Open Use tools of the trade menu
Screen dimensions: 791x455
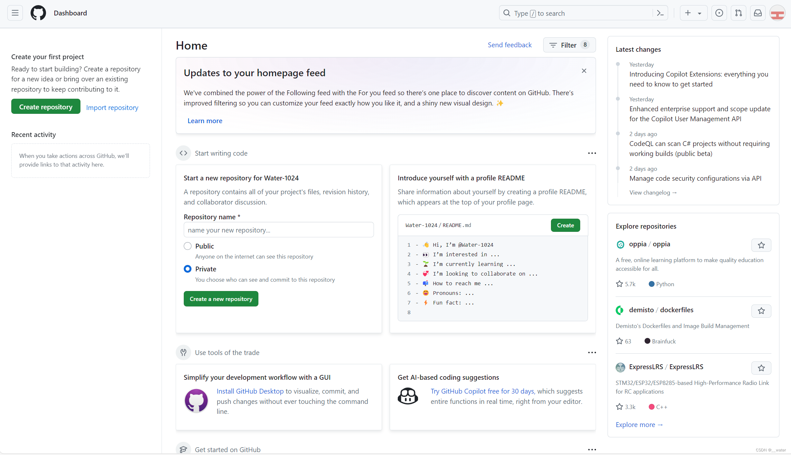coord(592,353)
